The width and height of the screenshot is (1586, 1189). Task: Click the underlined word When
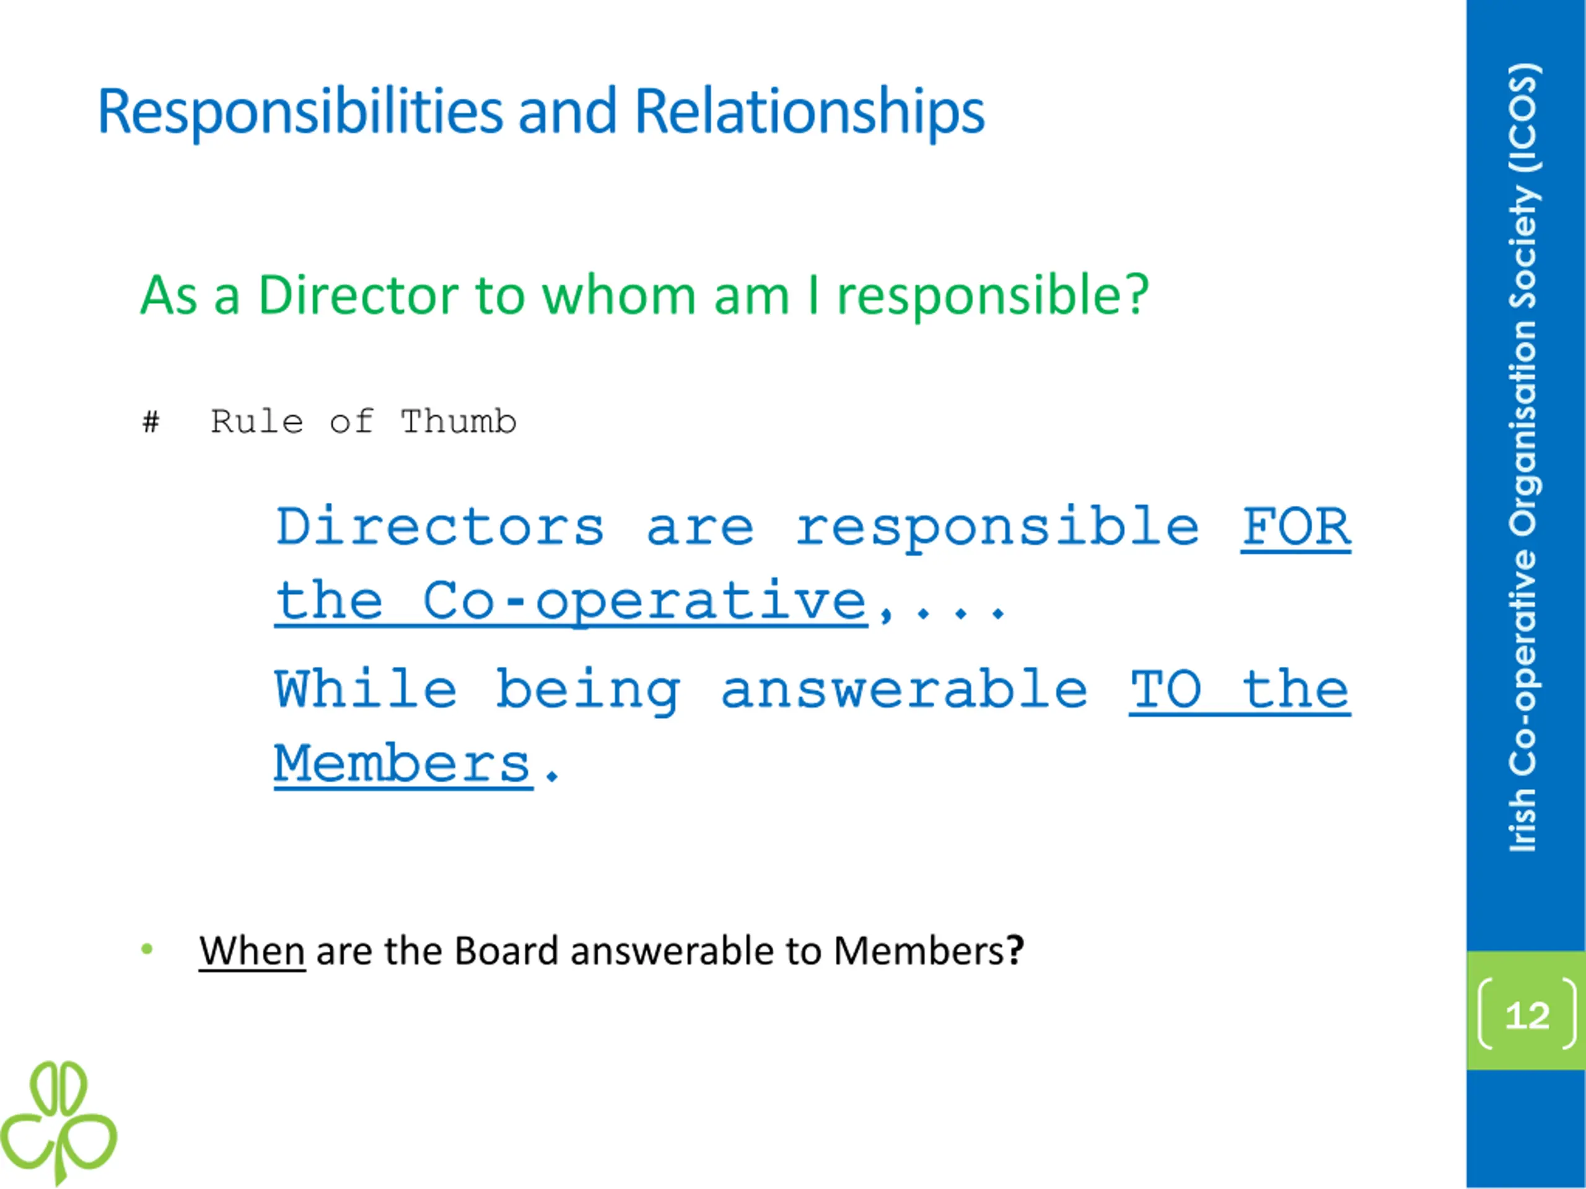point(252,951)
